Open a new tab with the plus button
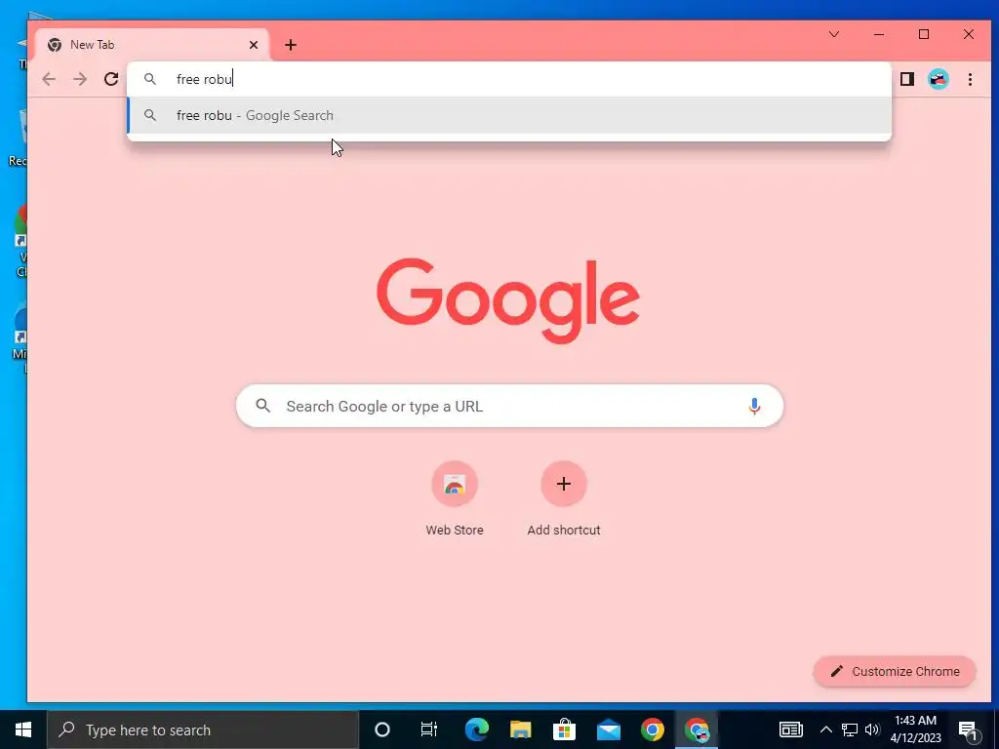Screen dimensions: 999x749 tap(291, 45)
